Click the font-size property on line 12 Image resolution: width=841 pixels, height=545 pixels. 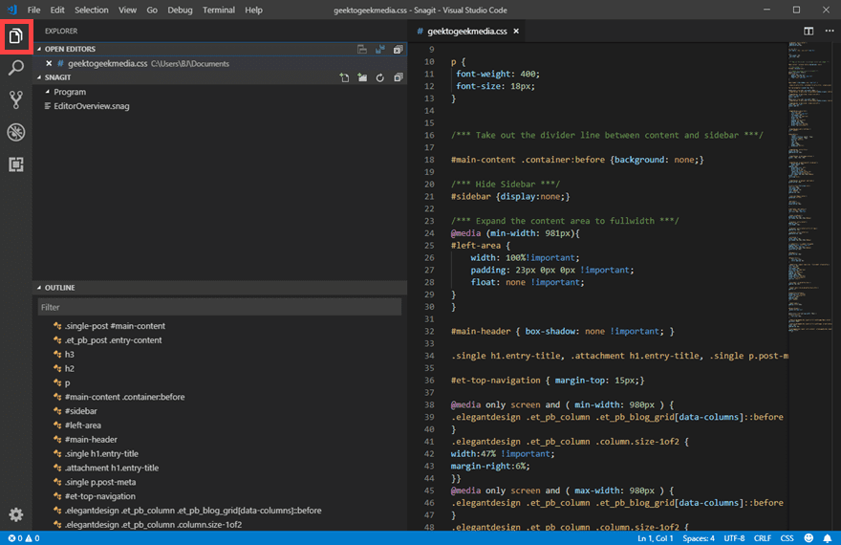[481, 86]
